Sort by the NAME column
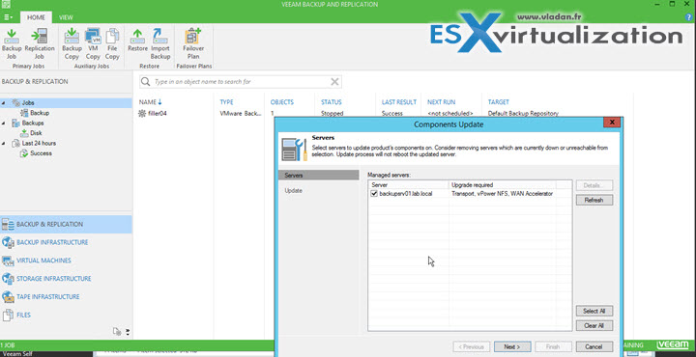 pos(148,102)
